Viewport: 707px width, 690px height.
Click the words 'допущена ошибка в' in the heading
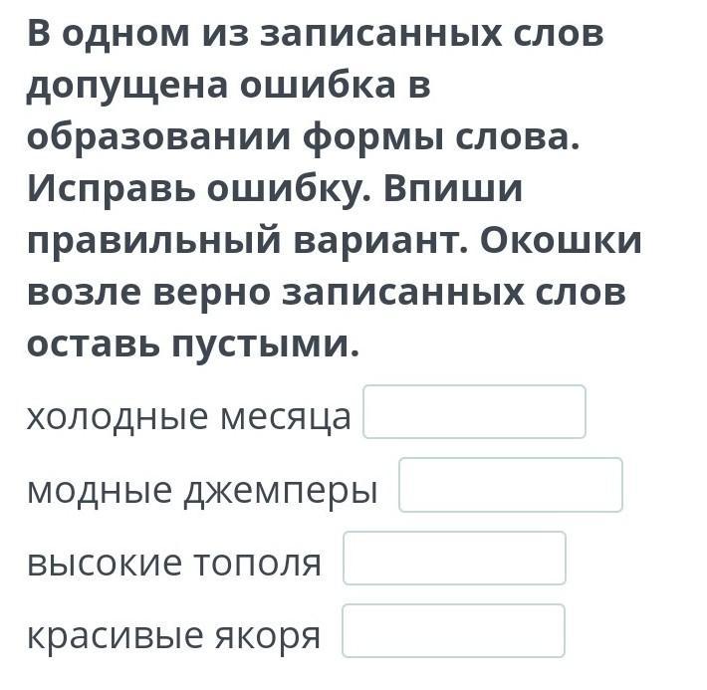(229, 87)
